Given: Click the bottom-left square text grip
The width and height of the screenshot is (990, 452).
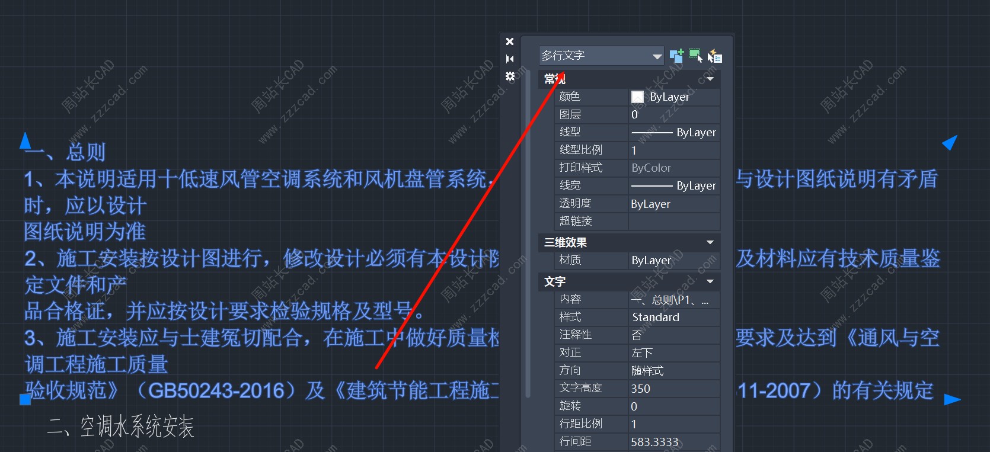Looking at the screenshot, I should pyautogui.click(x=25, y=400).
